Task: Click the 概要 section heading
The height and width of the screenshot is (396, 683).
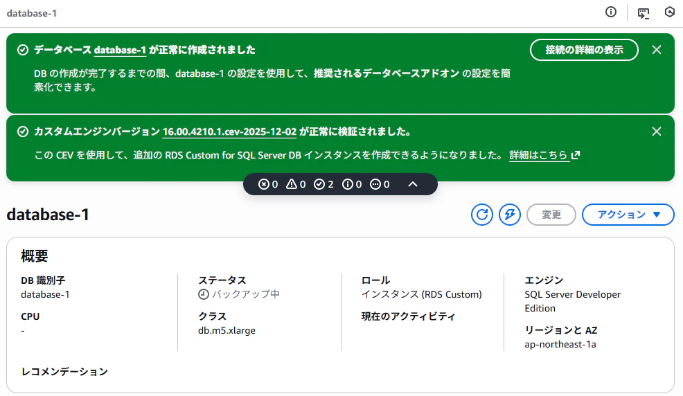Action: pos(35,256)
